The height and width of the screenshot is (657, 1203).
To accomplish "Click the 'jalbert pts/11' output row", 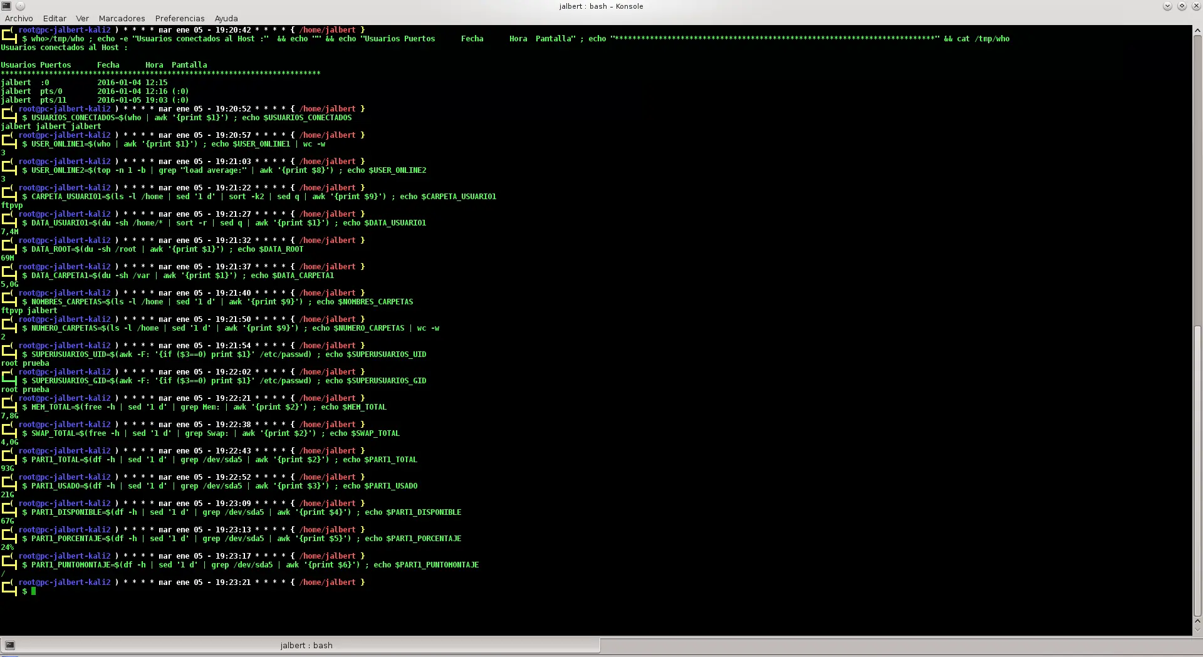I will tap(95, 100).
